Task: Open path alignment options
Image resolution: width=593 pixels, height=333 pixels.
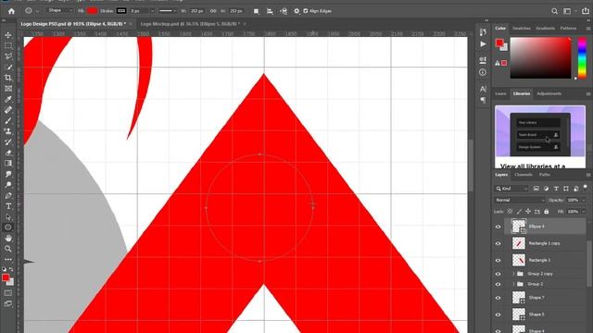Action: (270, 11)
